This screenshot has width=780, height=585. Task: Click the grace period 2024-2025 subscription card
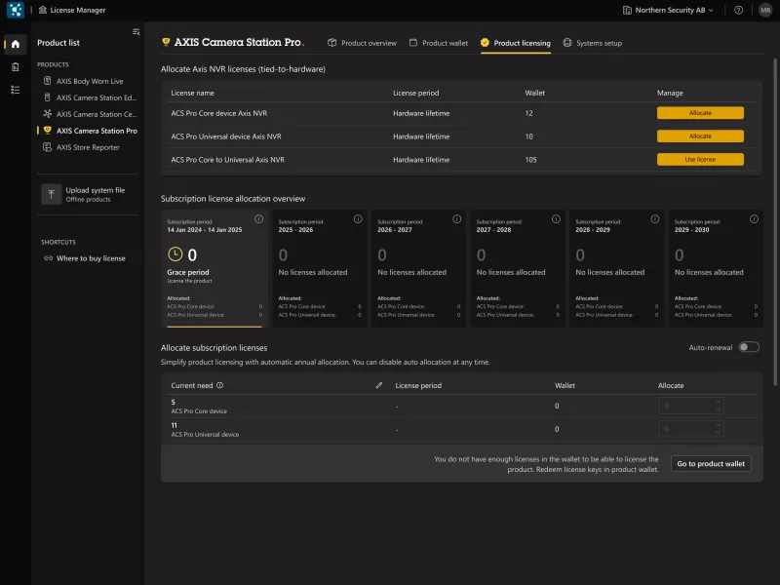214,268
